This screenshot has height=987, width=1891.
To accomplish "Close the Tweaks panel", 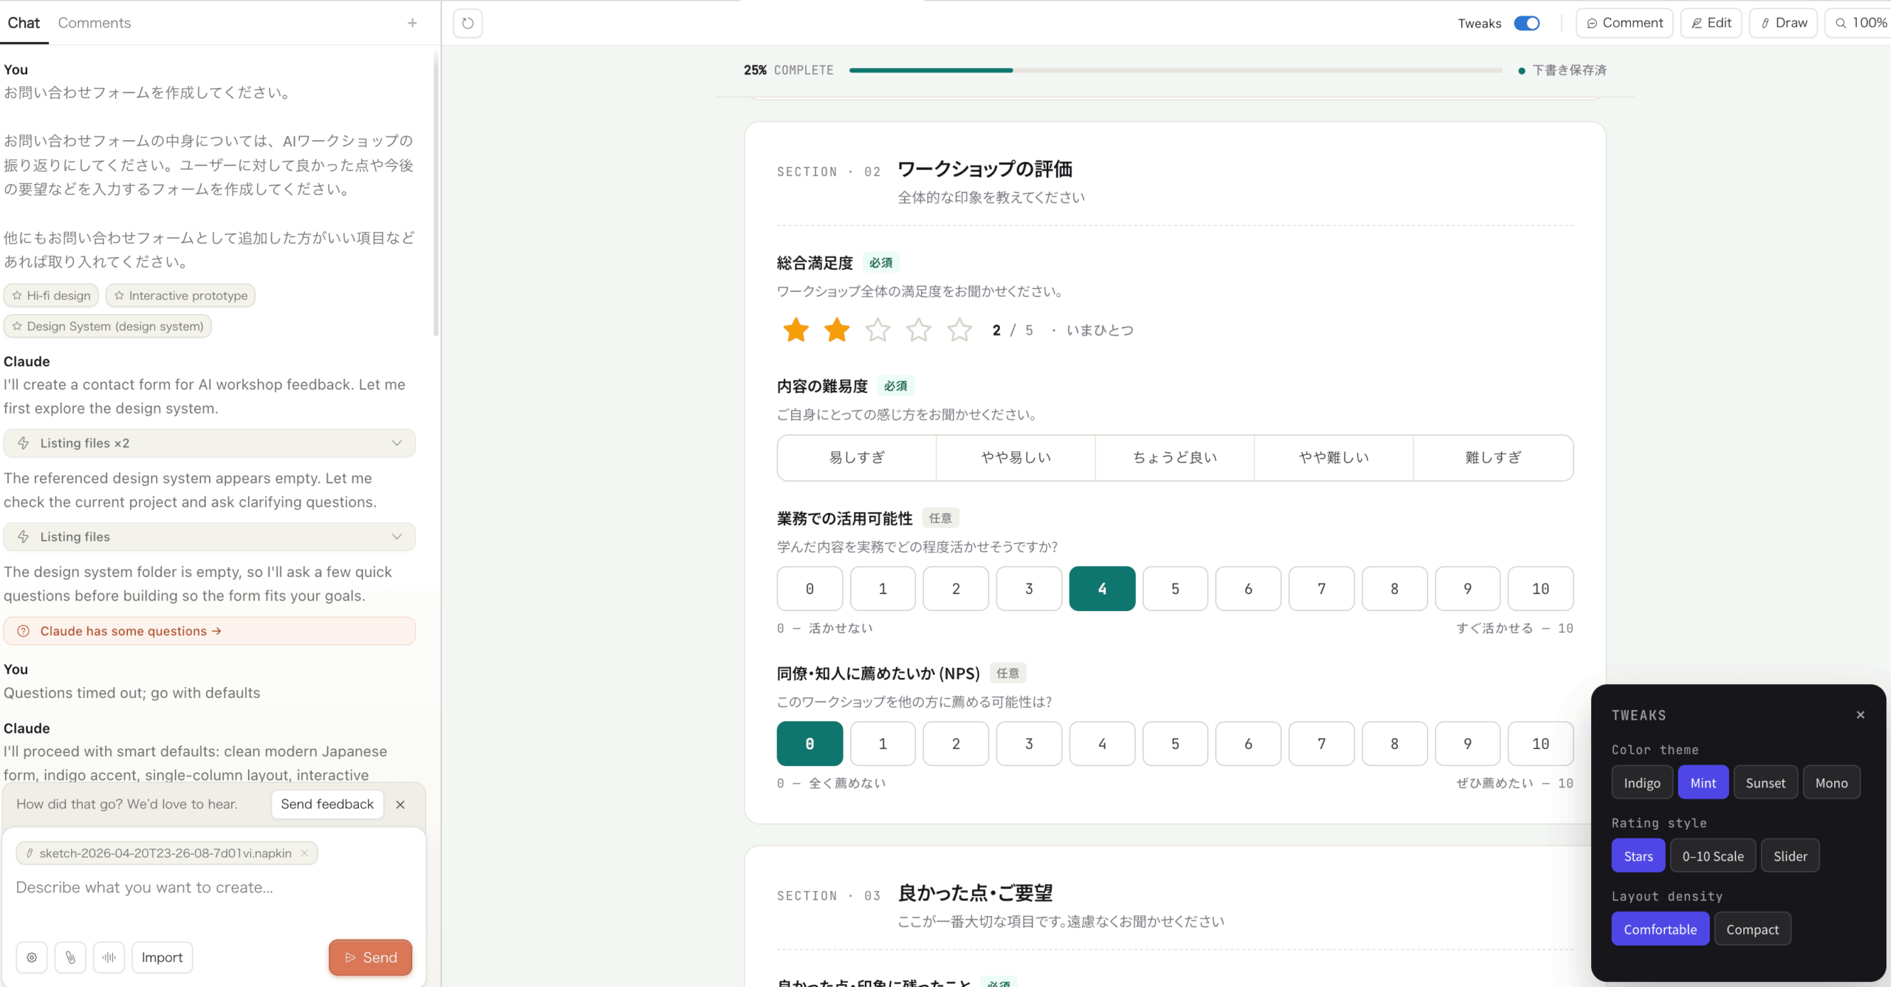I will (x=1860, y=714).
